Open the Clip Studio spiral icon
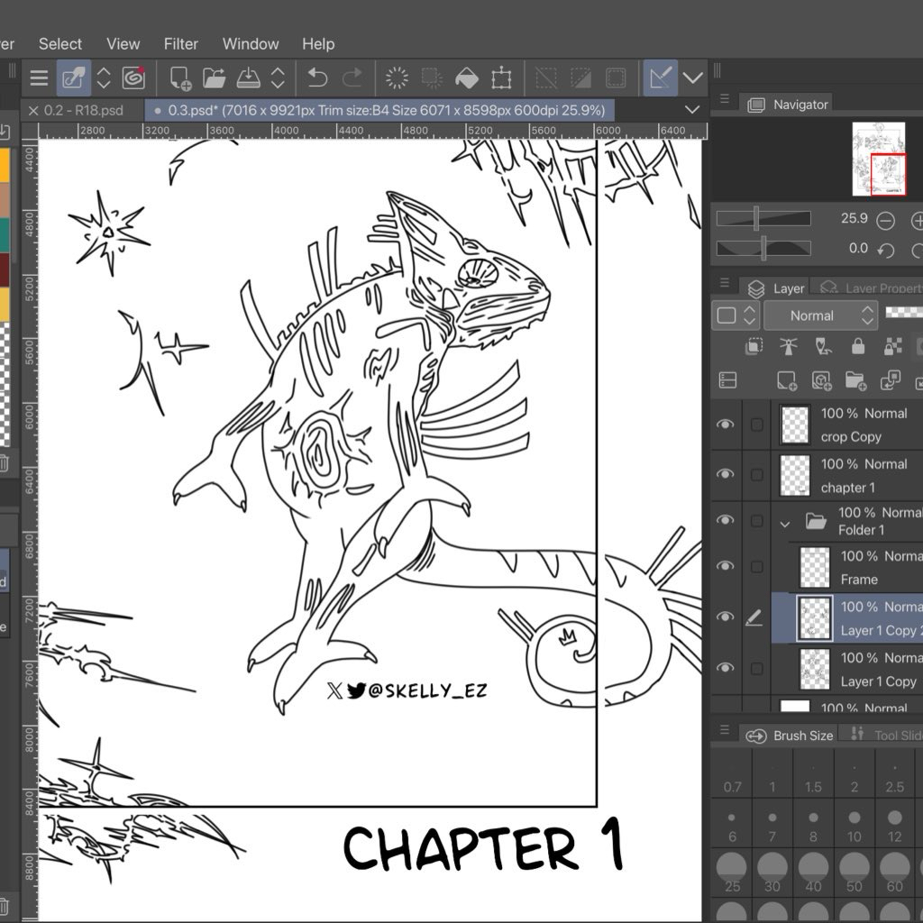 tap(133, 78)
